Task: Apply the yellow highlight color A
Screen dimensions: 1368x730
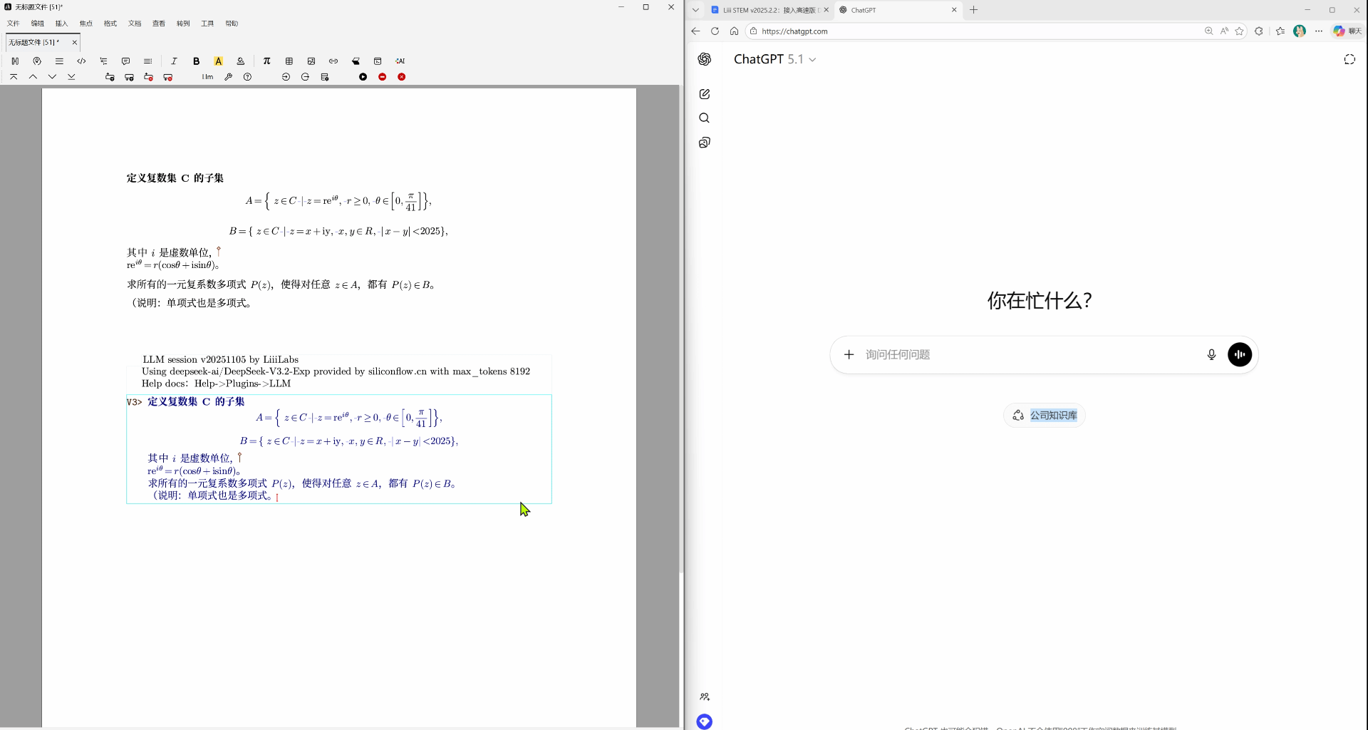Action: pos(219,61)
